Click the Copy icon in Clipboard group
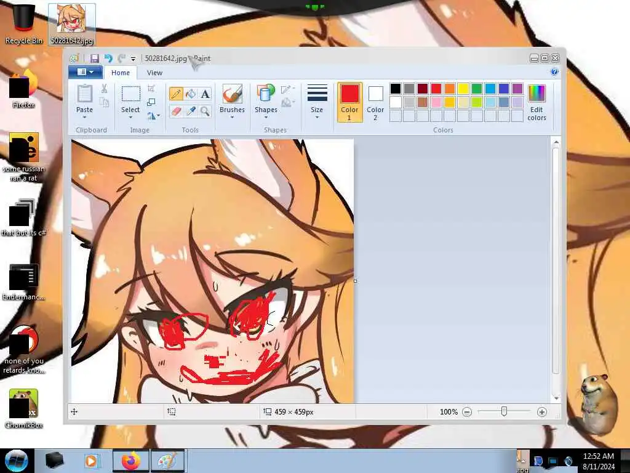This screenshot has height=473, width=630. pos(104,102)
